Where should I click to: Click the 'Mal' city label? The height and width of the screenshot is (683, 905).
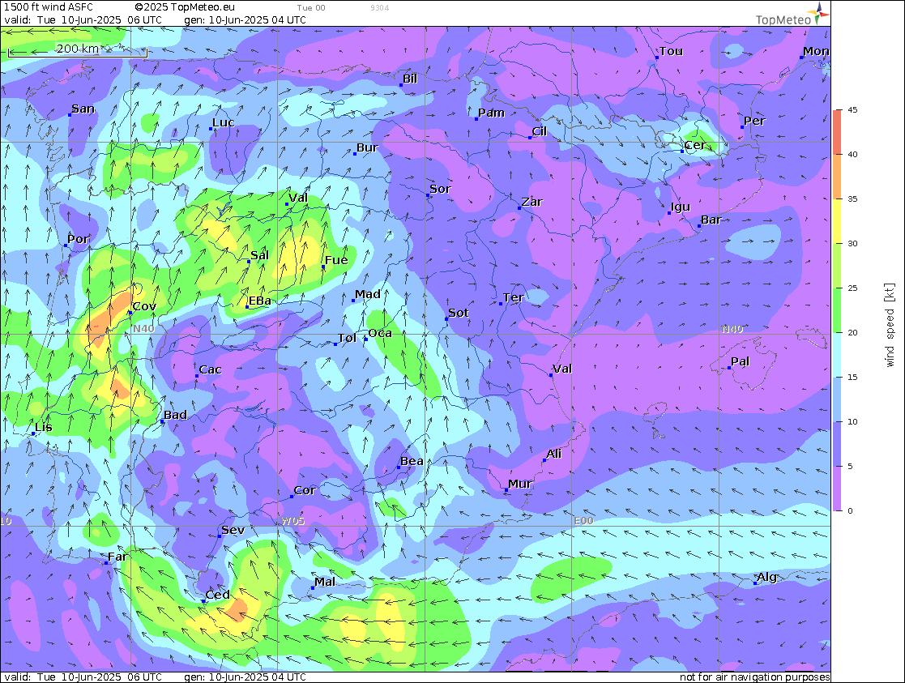[325, 582]
